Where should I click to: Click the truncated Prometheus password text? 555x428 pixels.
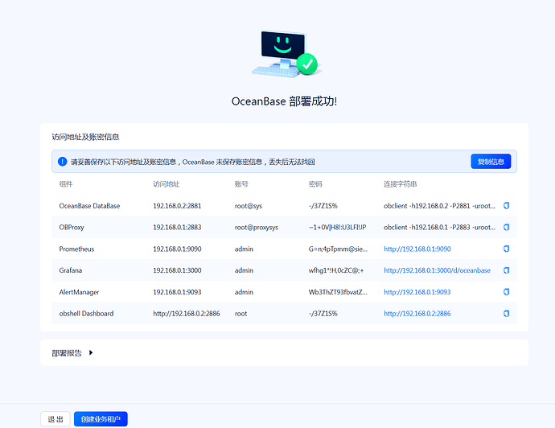[338, 249]
